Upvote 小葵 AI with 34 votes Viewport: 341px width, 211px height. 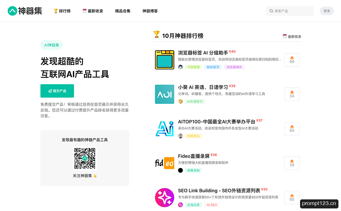(x=292, y=94)
